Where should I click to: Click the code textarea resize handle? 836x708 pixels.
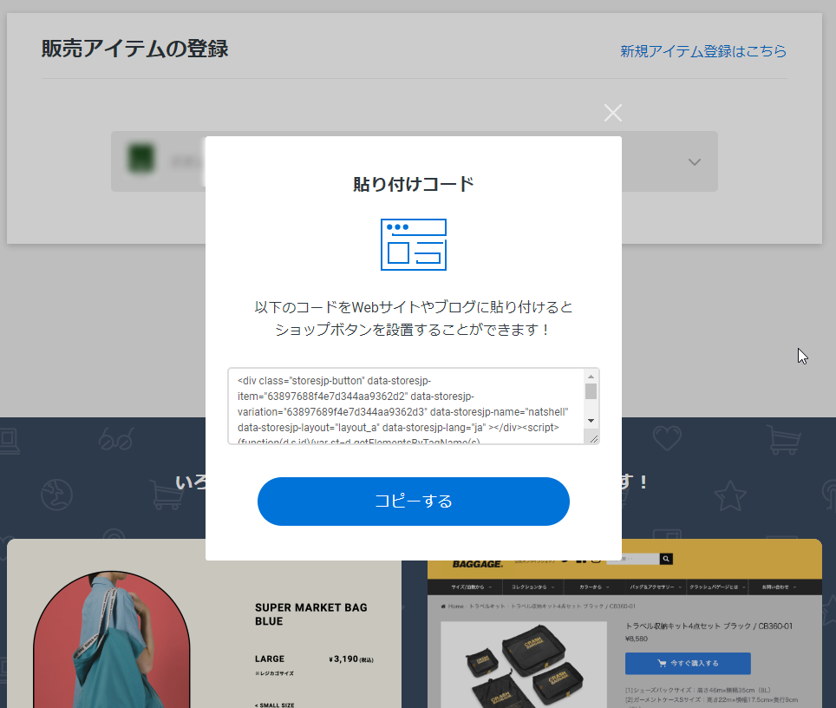[594, 439]
